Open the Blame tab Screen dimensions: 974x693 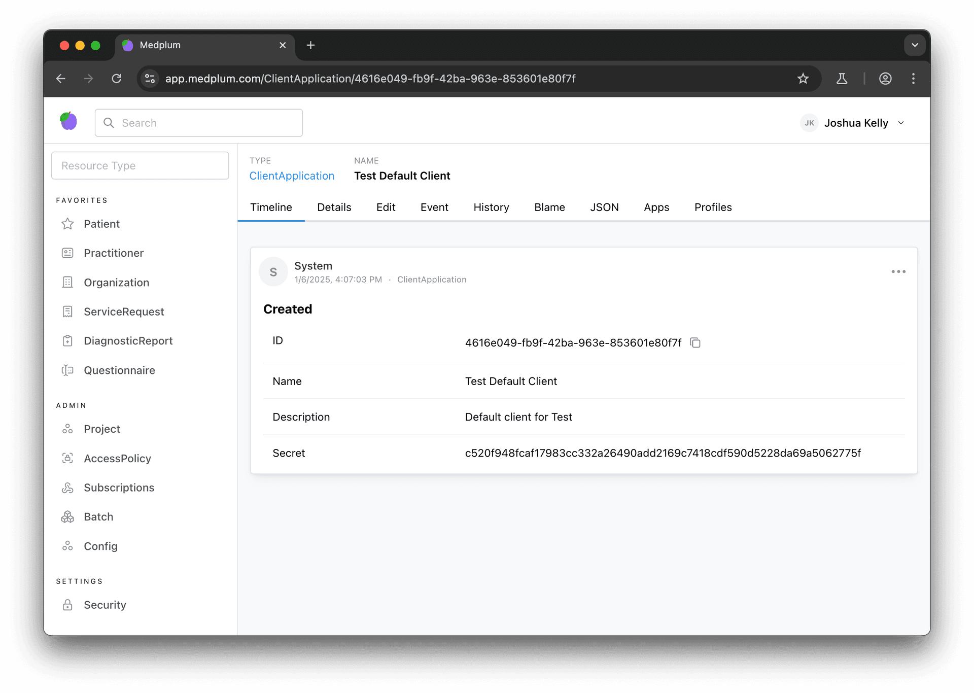(549, 207)
